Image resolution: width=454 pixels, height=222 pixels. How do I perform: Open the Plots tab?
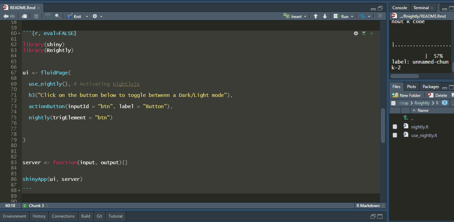[411, 87]
